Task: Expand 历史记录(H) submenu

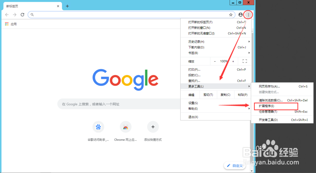Action: pos(216,41)
